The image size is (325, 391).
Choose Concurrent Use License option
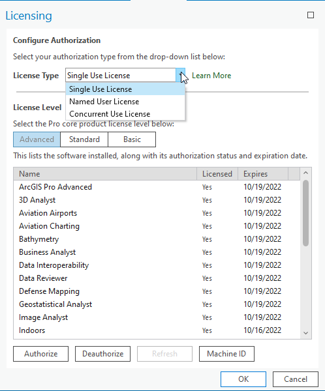point(125,114)
